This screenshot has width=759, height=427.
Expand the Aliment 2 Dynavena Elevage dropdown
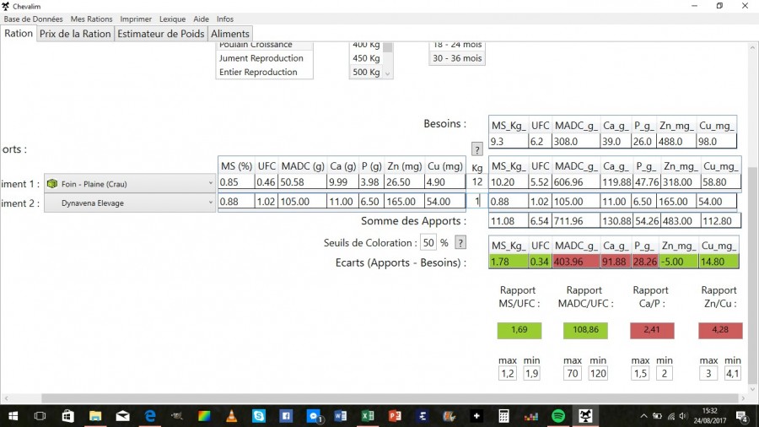211,203
